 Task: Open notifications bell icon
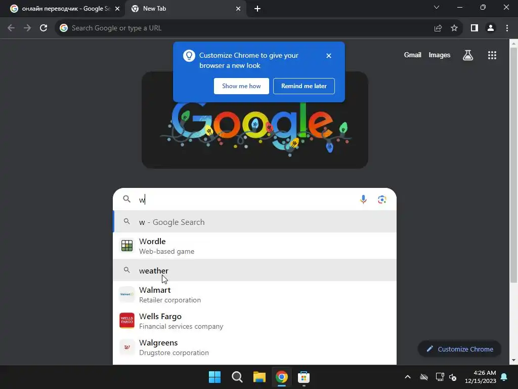pyautogui.click(x=504, y=377)
